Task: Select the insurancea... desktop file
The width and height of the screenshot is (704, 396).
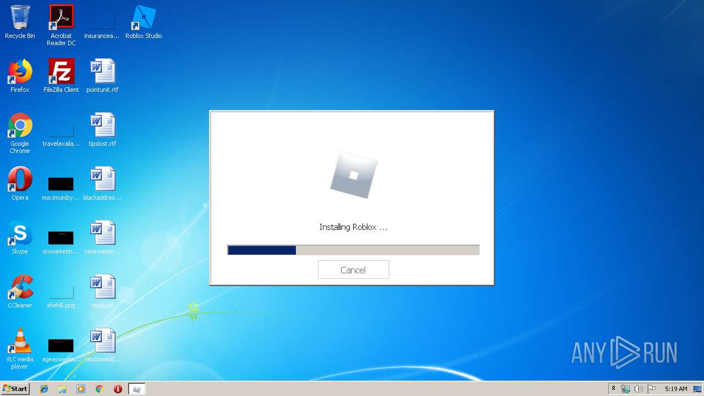Action: 102,22
